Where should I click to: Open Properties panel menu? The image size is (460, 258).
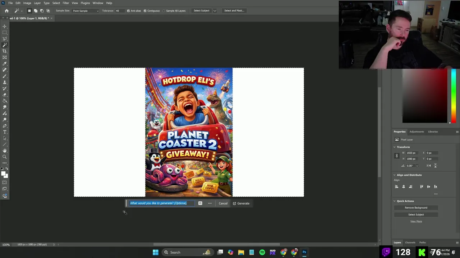pyautogui.click(x=457, y=132)
